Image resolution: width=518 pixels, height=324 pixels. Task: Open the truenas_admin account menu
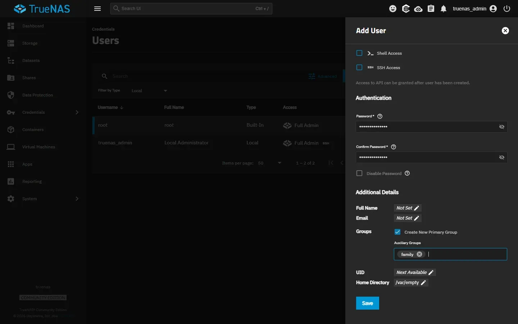(475, 9)
